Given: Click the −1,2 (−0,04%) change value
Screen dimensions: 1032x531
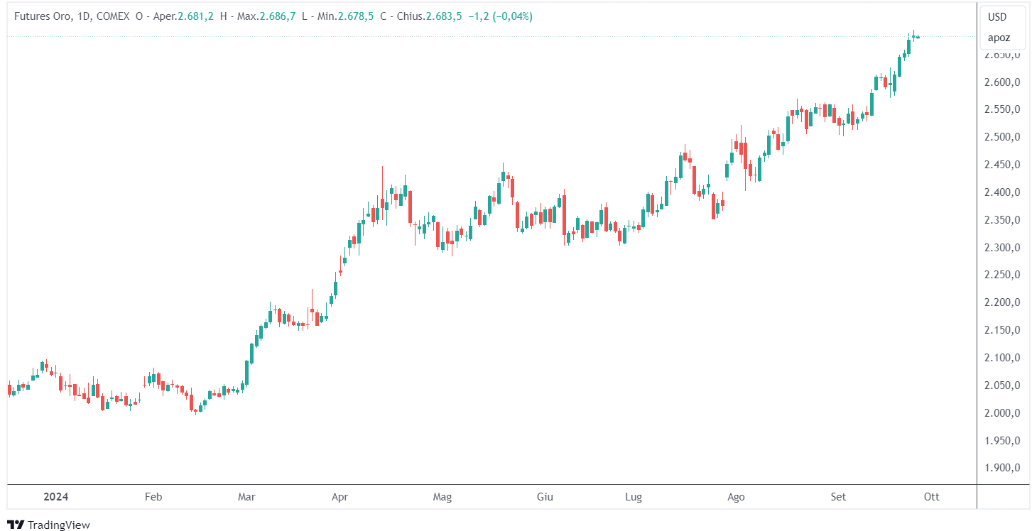Looking at the screenshot, I should 500,16.
